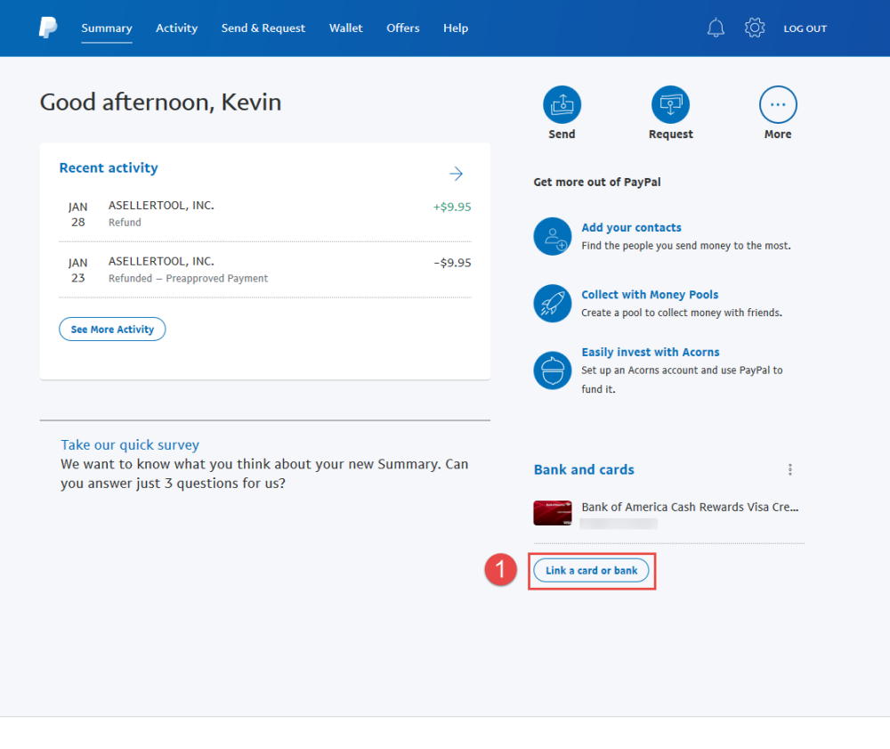The image size is (890, 749).
Task: Open the Send & Request tab
Action: click(263, 28)
